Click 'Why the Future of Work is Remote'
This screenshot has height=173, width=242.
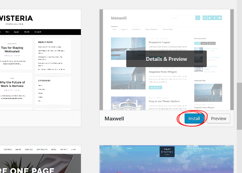[12, 84]
